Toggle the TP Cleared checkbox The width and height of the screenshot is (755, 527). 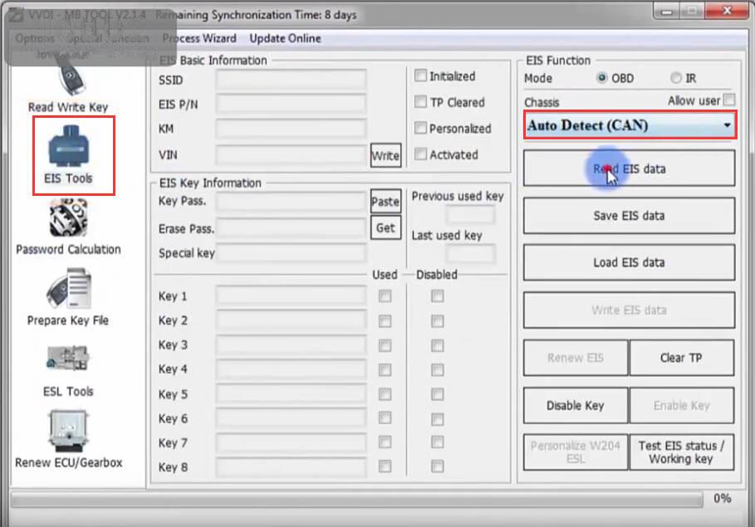[420, 101]
